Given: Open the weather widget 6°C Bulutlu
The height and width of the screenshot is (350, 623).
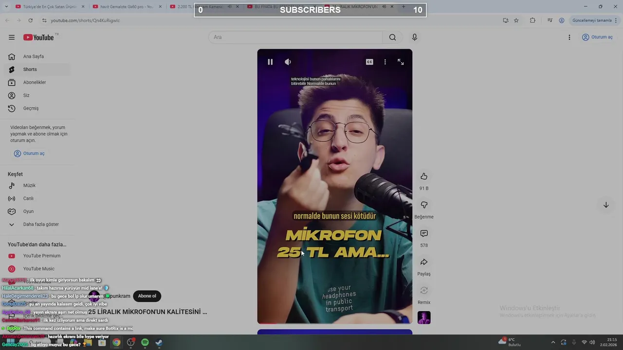Looking at the screenshot, I should pyautogui.click(x=510, y=342).
